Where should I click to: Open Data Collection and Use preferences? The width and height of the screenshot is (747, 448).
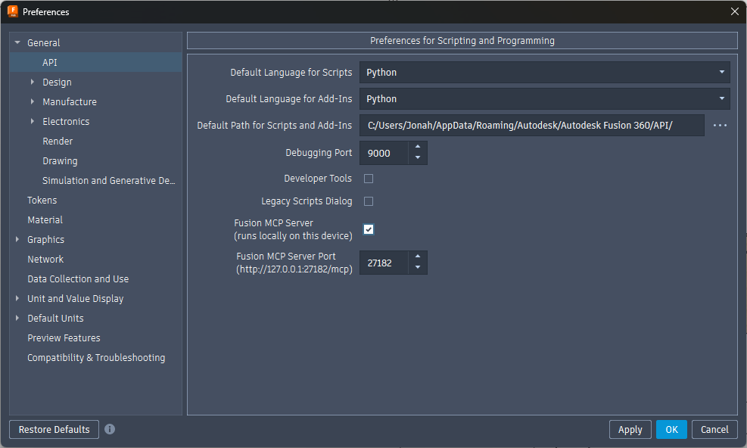(78, 278)
